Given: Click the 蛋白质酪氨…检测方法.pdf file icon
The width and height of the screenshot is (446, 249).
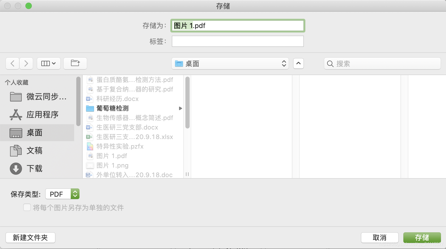Looking at the screenshot, I should [x=90, y=80].
